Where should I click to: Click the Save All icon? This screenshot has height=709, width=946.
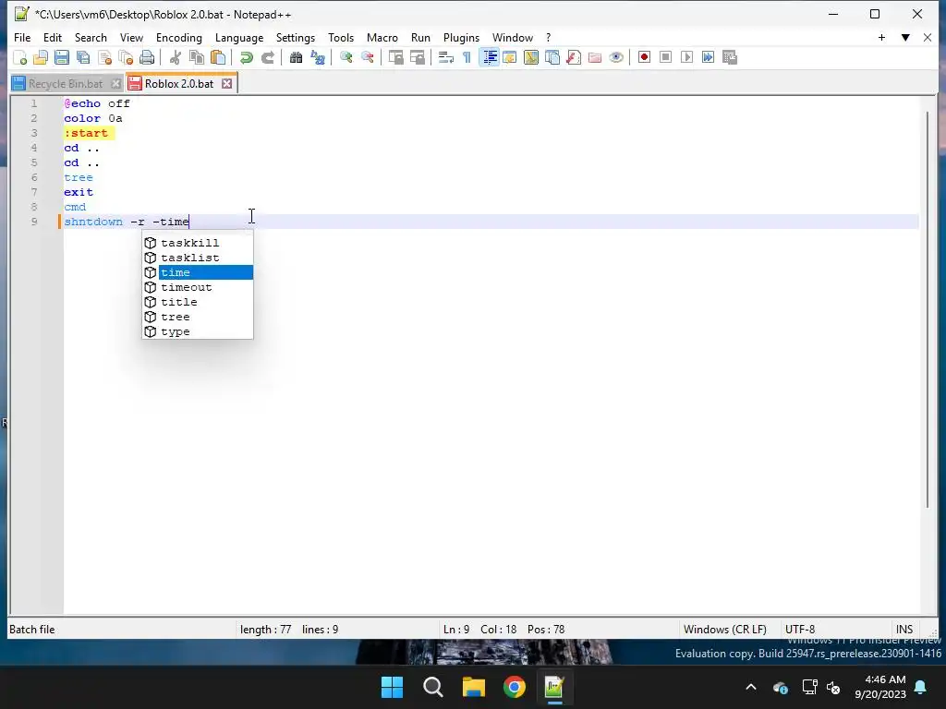[83, 57]
